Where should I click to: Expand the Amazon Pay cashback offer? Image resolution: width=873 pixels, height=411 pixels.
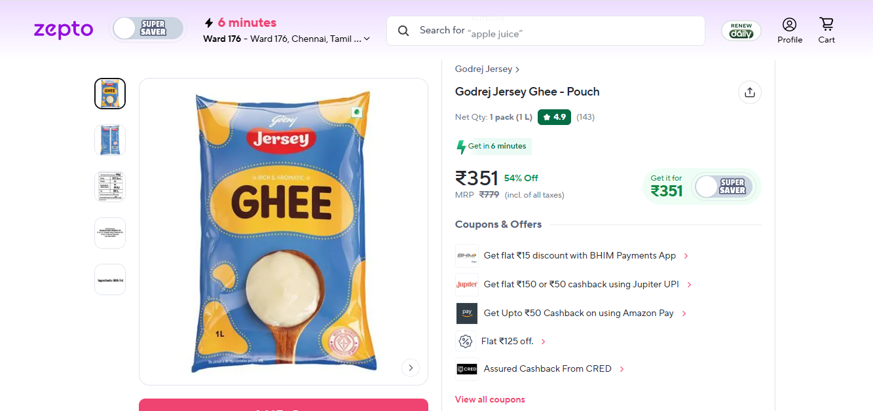(684, 313)
